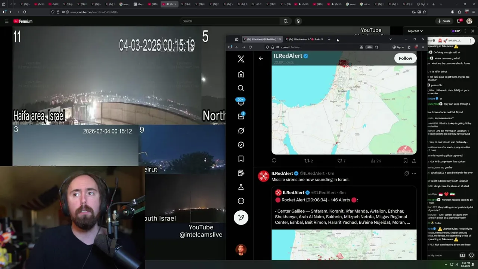Reply to the map post
478x269 pixels.
coord(274,161)
